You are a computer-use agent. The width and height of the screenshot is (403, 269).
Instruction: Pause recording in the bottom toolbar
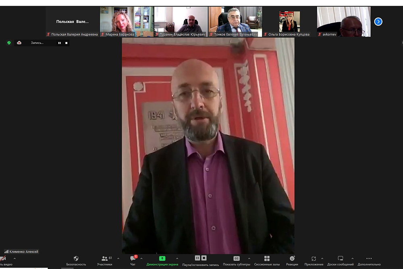point(197,258)
